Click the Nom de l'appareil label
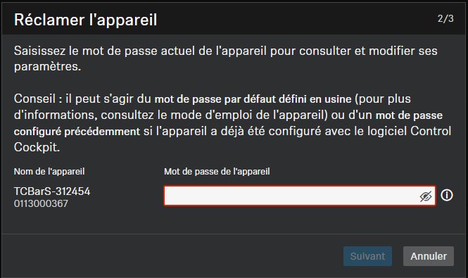The width and height of the screenshot is (468, 278). 49,172
